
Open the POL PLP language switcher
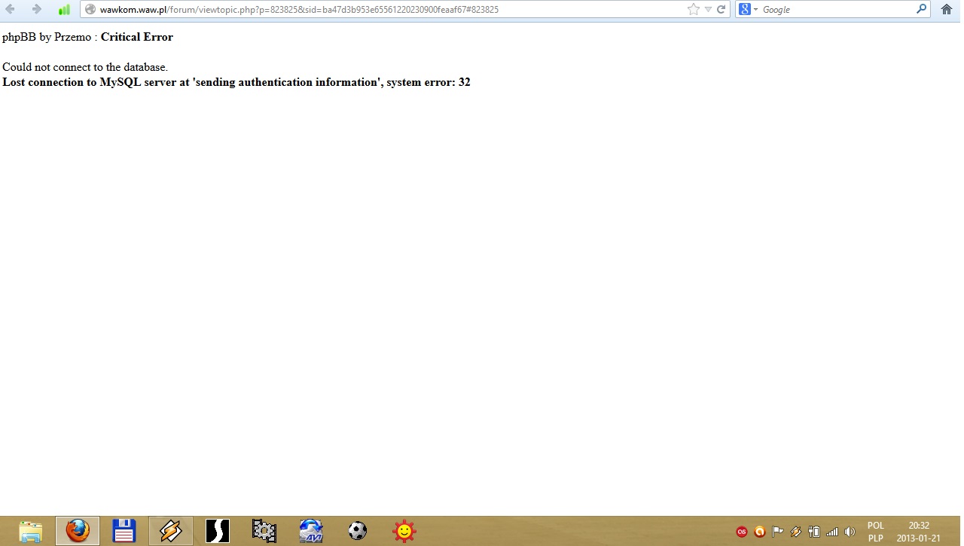point(875,532)
